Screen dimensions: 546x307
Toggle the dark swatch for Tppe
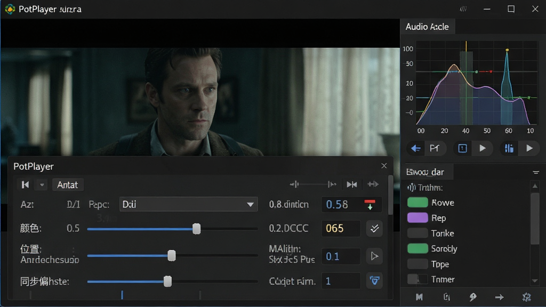point(417,264)
